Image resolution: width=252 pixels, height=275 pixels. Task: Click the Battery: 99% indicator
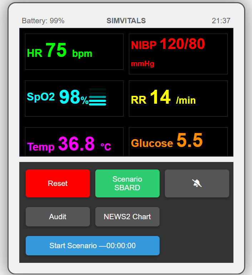point(43,21)
